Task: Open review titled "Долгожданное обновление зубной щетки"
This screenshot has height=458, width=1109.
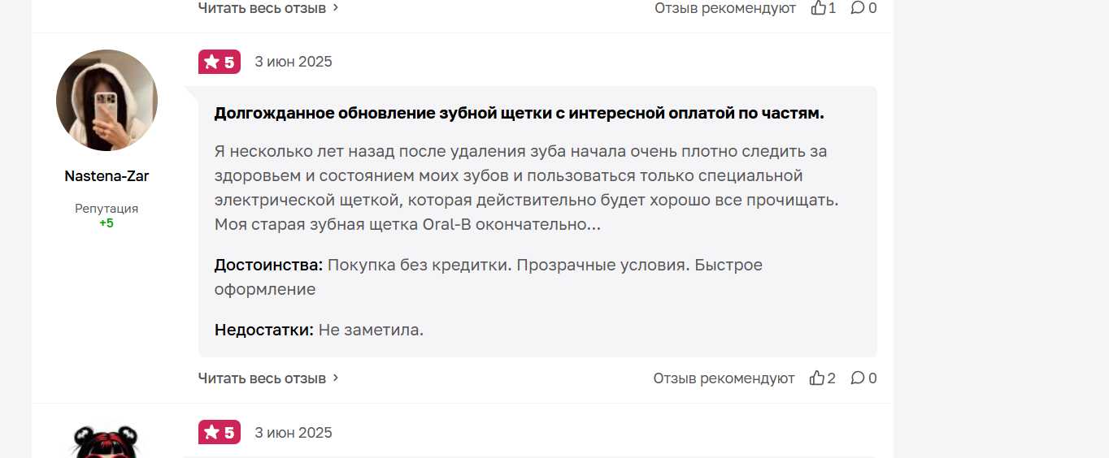Action: [x=519, y=114]
